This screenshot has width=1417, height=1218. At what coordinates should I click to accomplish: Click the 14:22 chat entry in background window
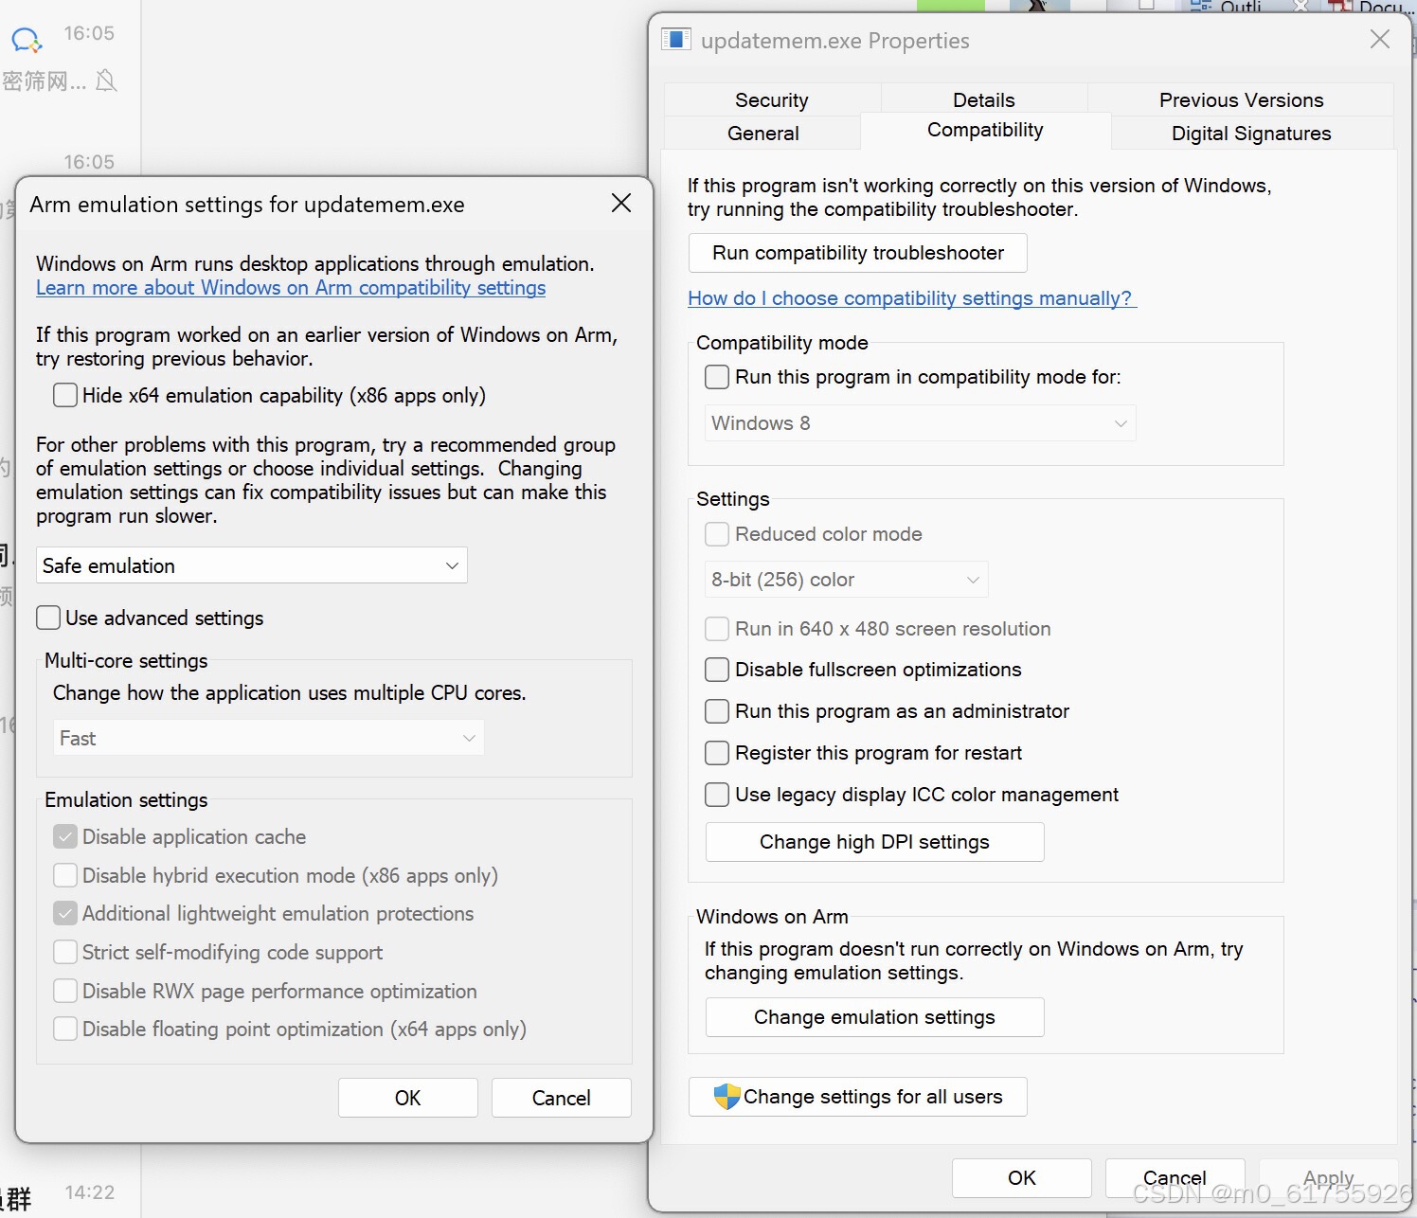click(x=70, y=1193)
